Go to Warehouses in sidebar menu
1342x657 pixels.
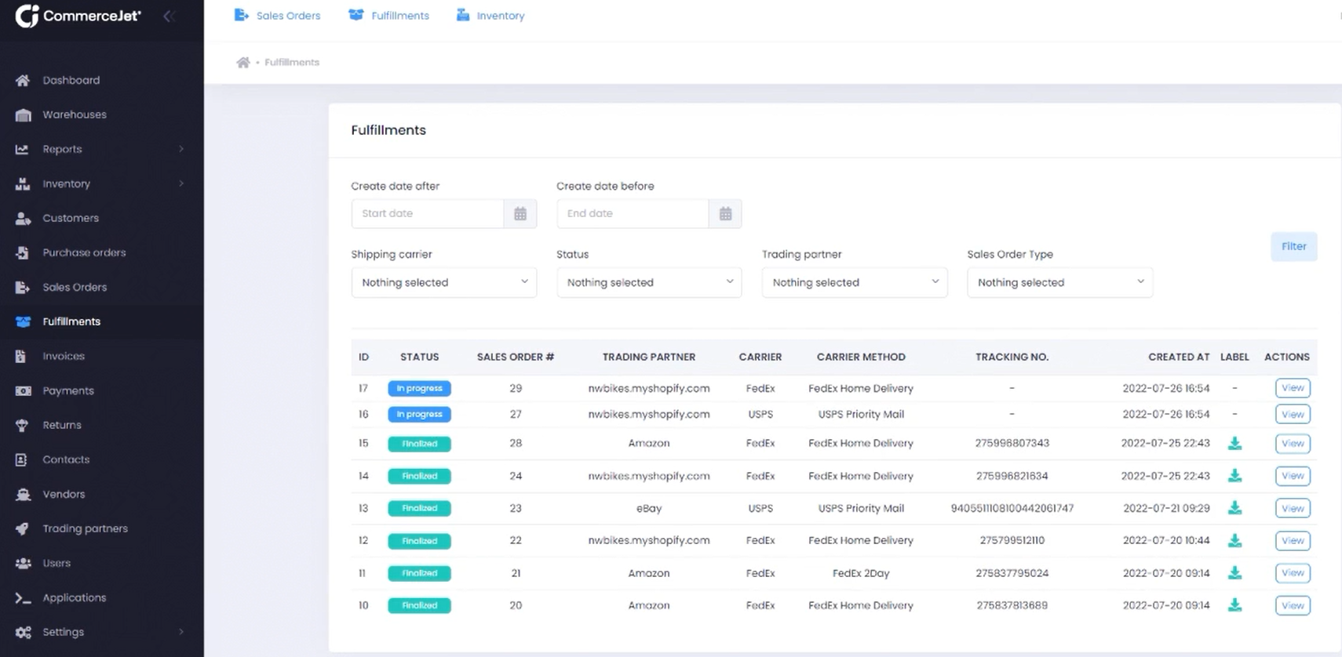tap(102, 114)
